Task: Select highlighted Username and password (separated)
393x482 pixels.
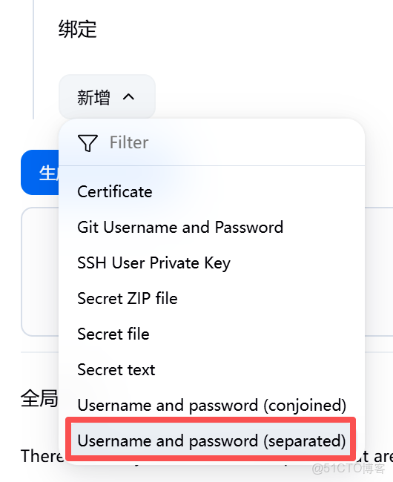Action: click(x=211, y=440)
